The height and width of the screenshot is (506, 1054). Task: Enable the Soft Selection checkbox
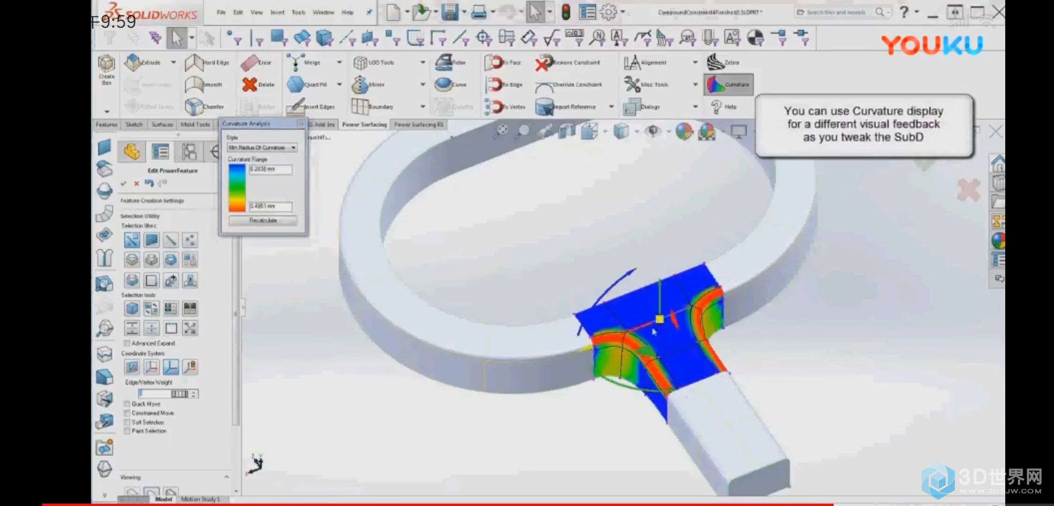tap(127, 422)
